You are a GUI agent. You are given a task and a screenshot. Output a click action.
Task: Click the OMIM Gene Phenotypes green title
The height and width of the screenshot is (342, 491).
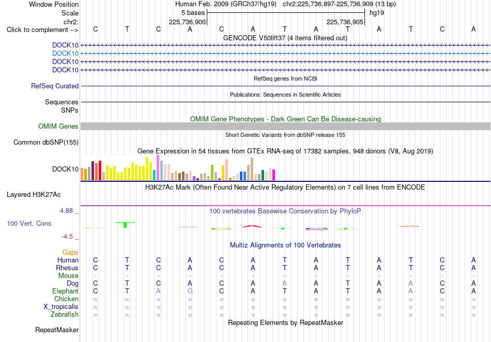pyautogui.click(x=285, y=119)
